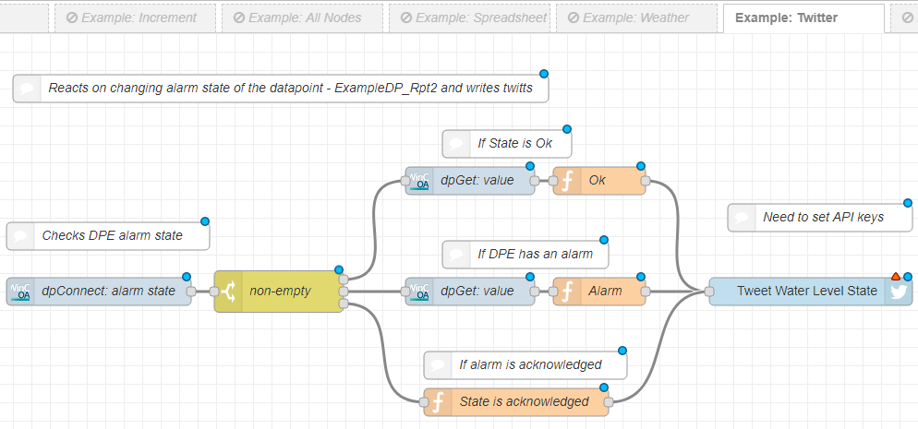Open the Example: Increment tab
Viewport: 918px width, 429px height.
click(x=135, y=18)
